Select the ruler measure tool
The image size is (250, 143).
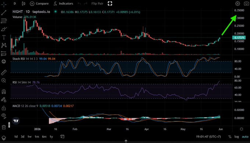point(4,72)
